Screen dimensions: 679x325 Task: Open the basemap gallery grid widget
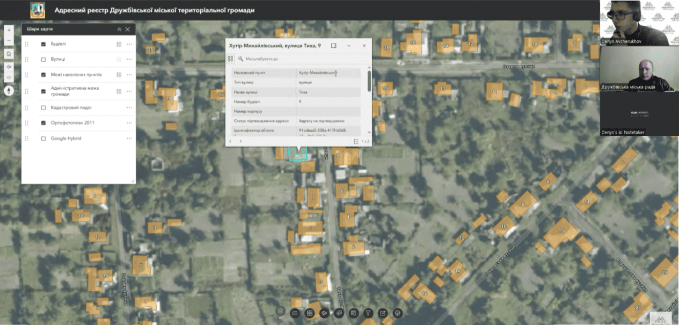click(x=309, y=312)
